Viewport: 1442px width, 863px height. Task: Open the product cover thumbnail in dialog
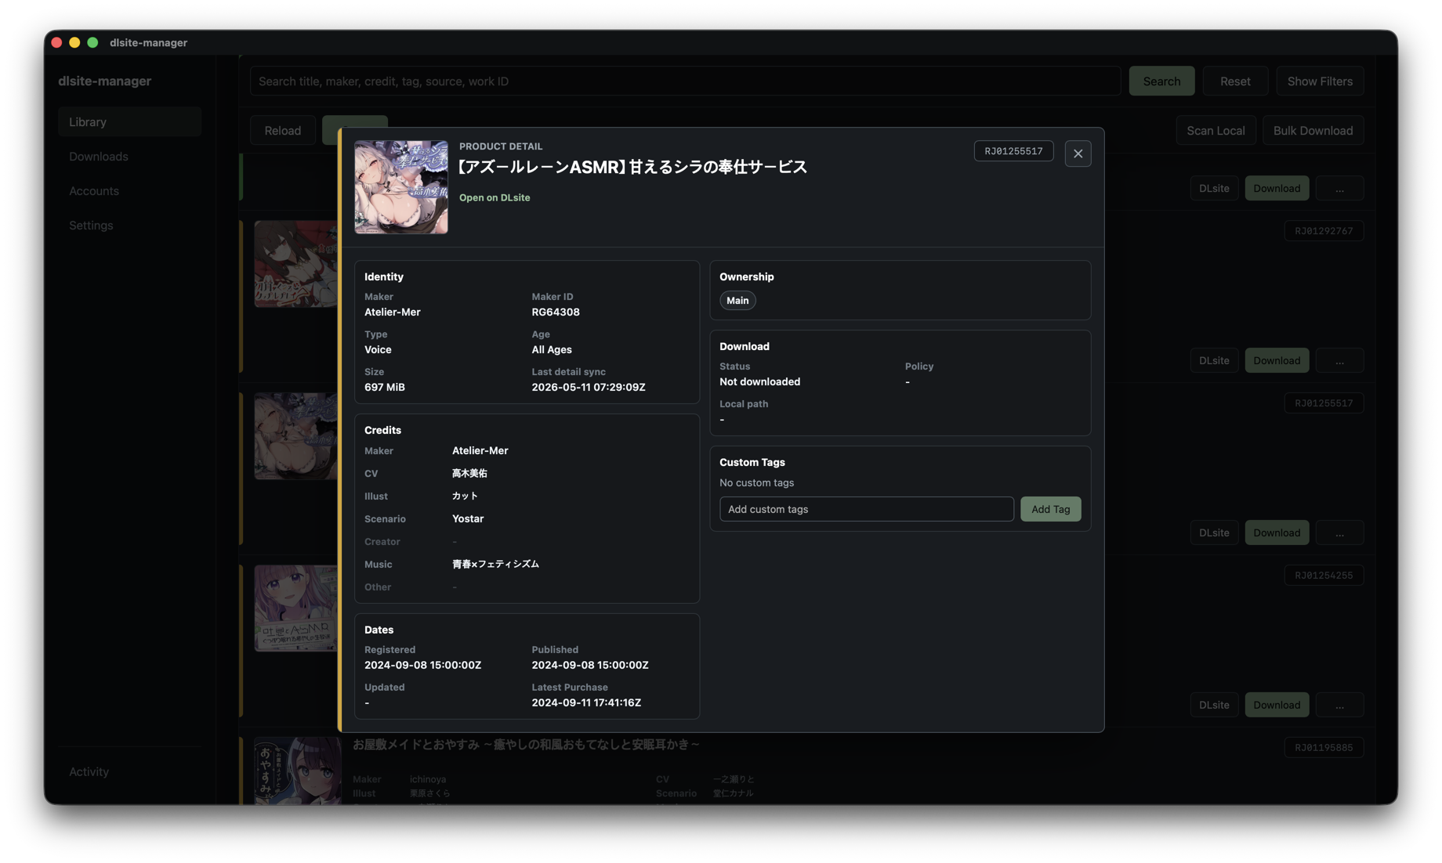[x=401, y=187]
